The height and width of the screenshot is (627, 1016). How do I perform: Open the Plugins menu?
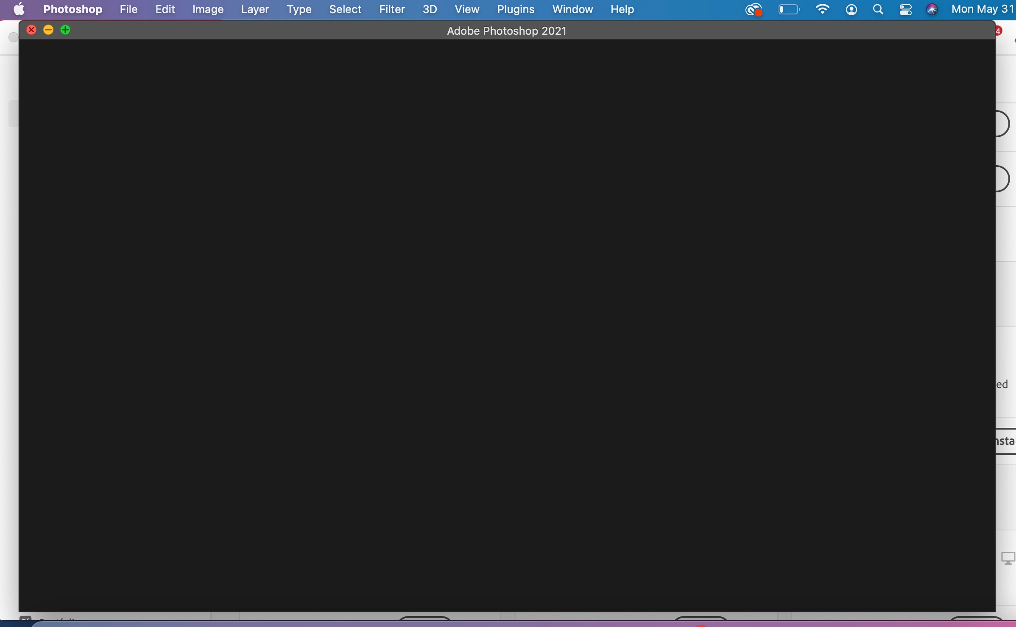[516, 9]
